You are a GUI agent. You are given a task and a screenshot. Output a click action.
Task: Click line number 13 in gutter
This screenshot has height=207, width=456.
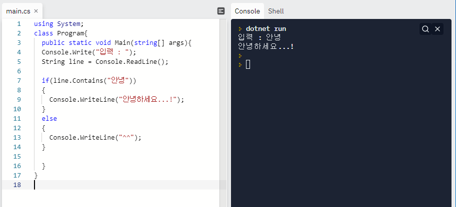17,138
